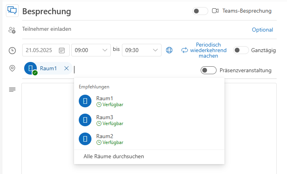The width and height of the screenshot is (287, 174).
Task: Expand the 09:30 end time dropdown
Action: [156, 50]
